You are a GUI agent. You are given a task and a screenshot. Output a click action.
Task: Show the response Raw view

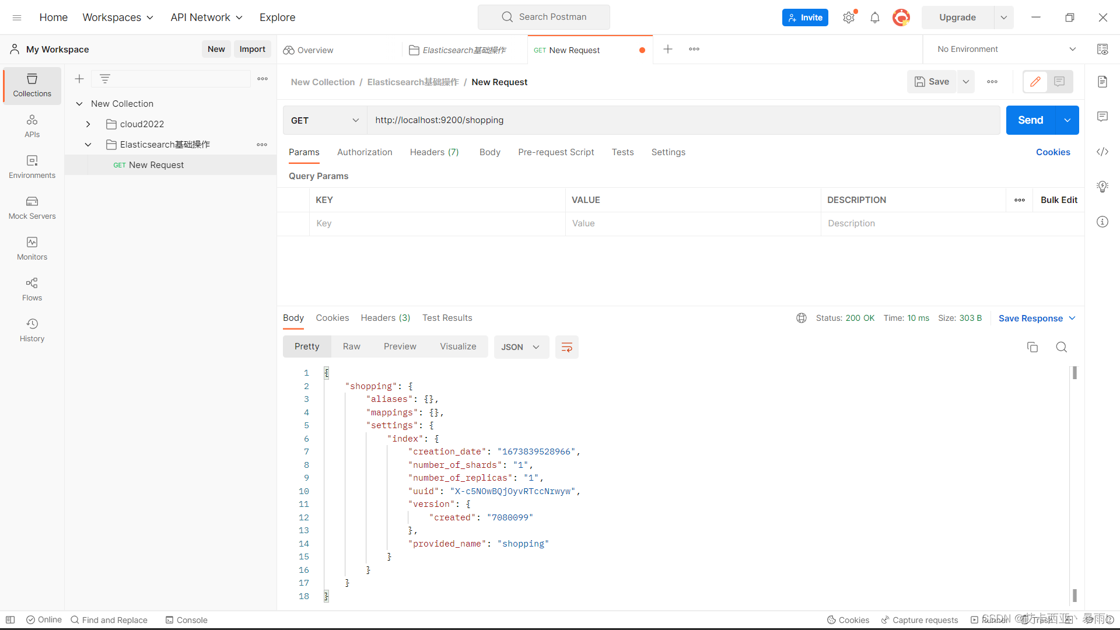coord(352,346)
